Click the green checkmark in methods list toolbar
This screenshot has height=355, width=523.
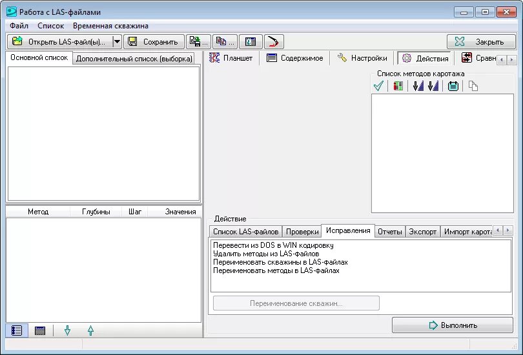click(x=378, y=86)
